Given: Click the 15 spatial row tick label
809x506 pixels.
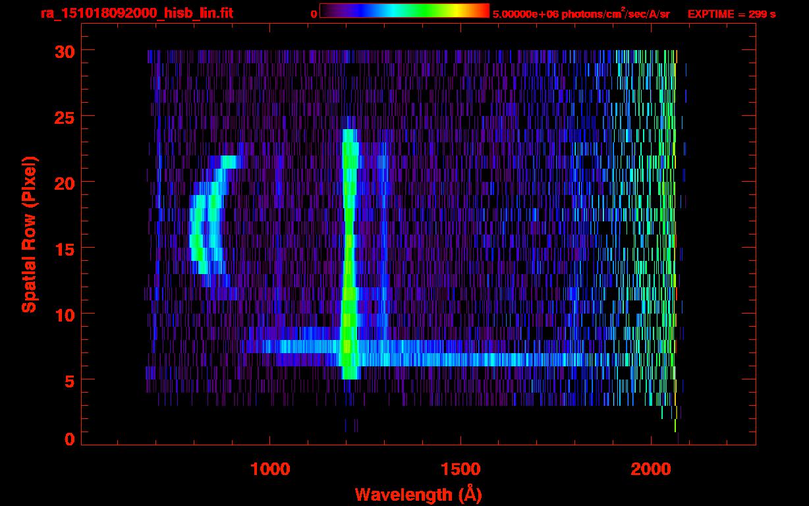Looking at the screenshot, I should click(65, 248).
